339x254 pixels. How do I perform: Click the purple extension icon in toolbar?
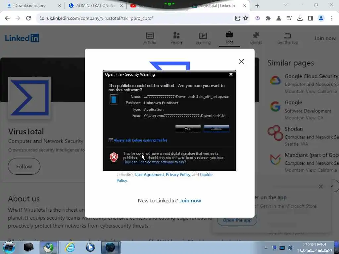click(258, 19)
